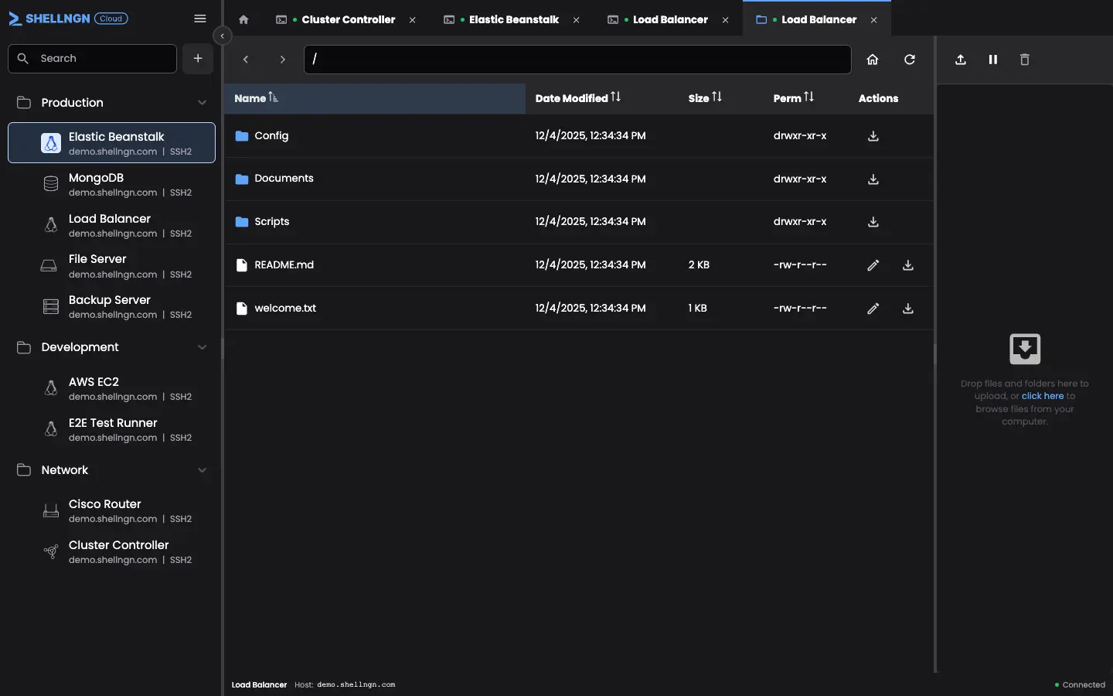Click the upload icon in transfer panel
Image resolution: width=1113 pixels, height=696 pixels.
click(961, 60)
